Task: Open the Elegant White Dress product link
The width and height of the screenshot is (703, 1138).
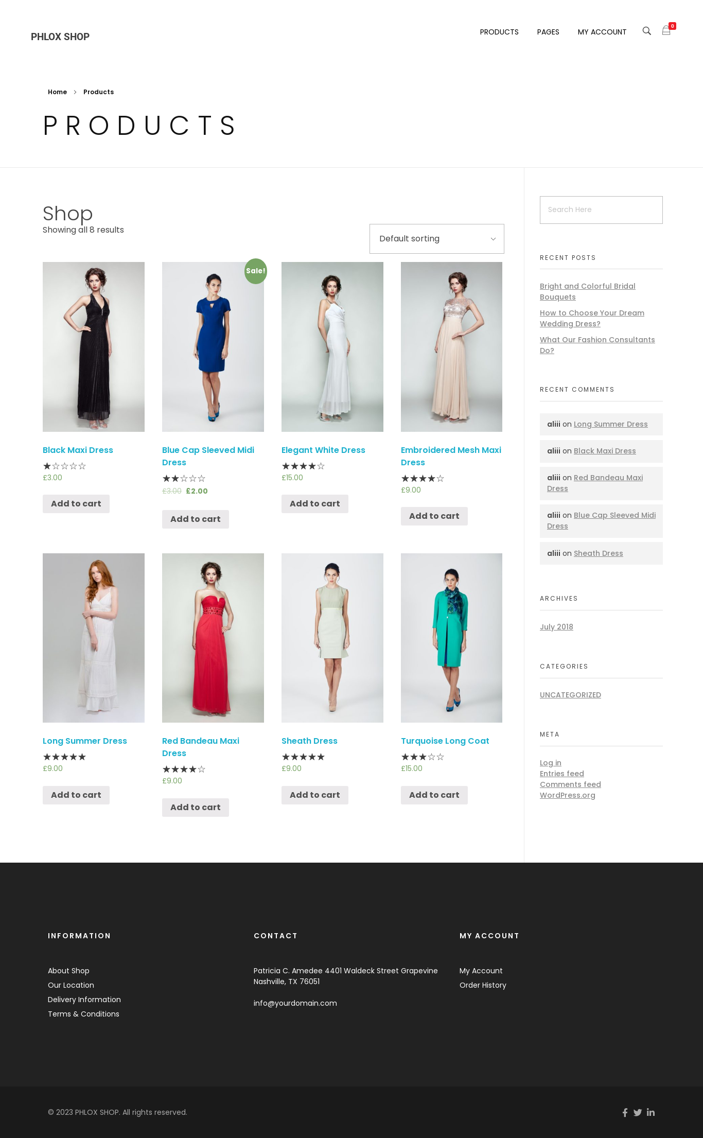Action: (323, 450)
